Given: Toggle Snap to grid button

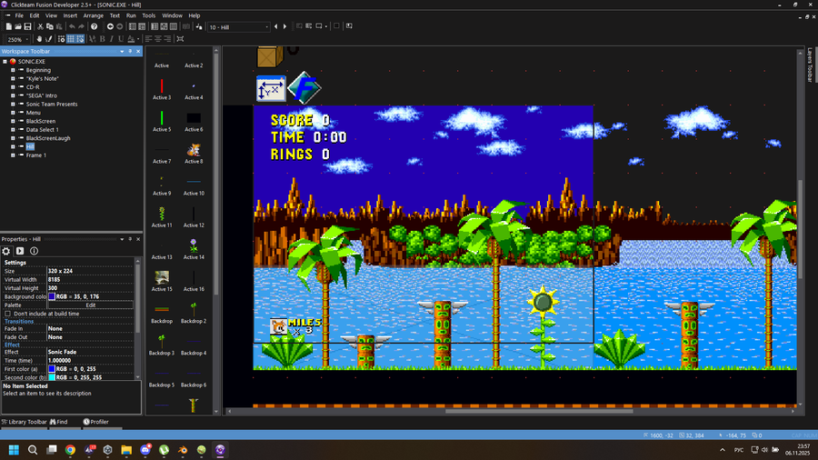Looking at the screenshot, I should pyautogui.click(x=80, y=39).
